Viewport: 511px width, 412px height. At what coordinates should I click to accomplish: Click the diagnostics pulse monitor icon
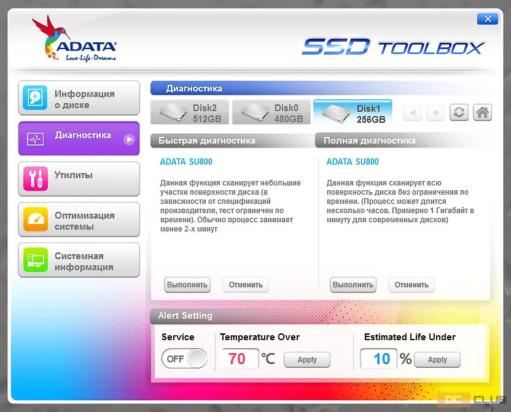tap(35, 139)
